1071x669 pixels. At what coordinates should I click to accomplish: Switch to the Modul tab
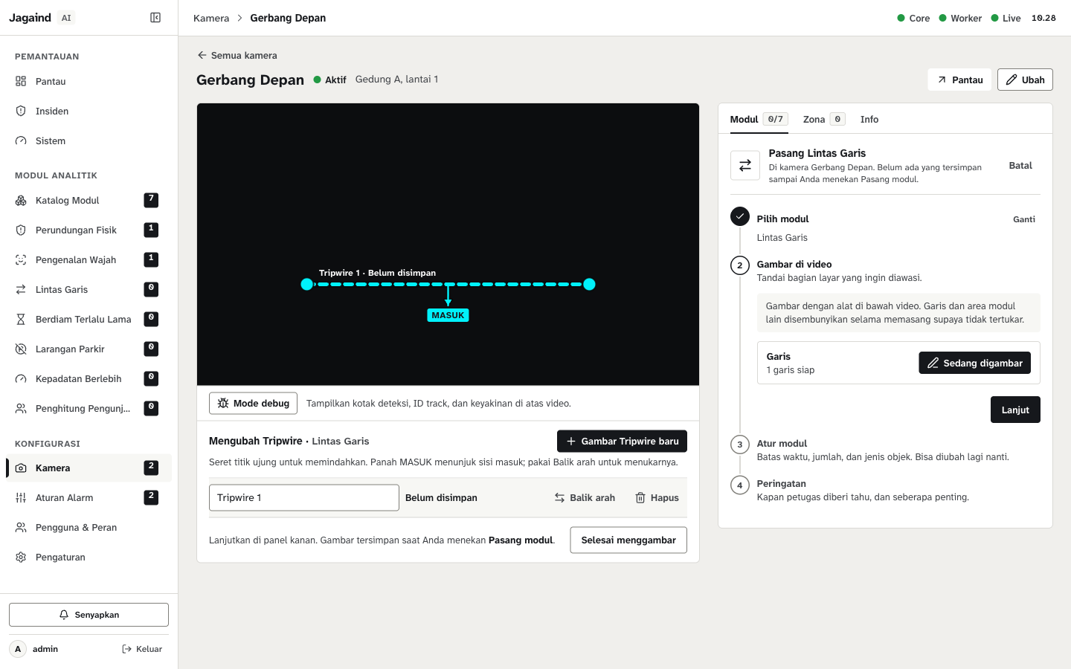(759, 119)
